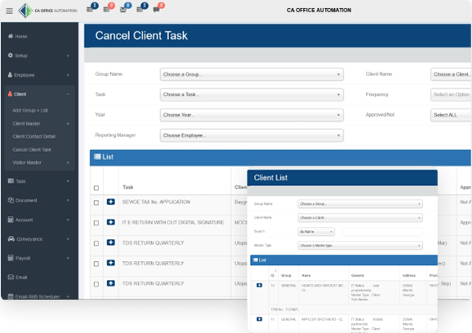Open the Choose a Group dropdown
This screenshot has width=472, height=333.
tap(252, 74)
